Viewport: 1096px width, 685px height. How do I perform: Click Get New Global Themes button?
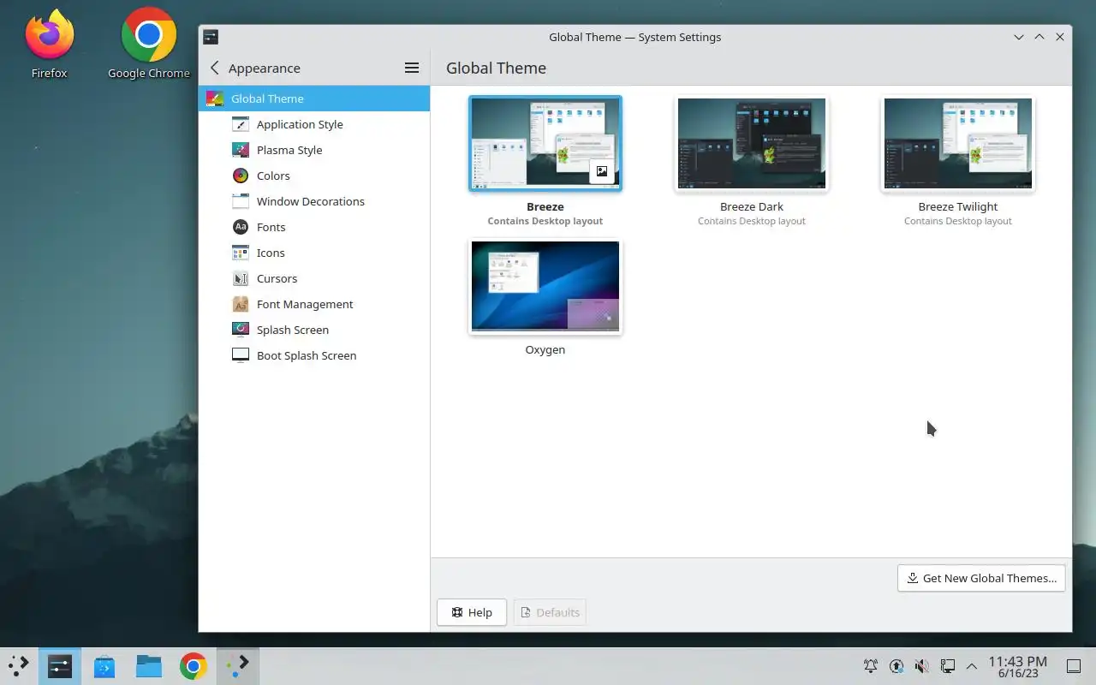pyautogui.click(x=981, y=578)
